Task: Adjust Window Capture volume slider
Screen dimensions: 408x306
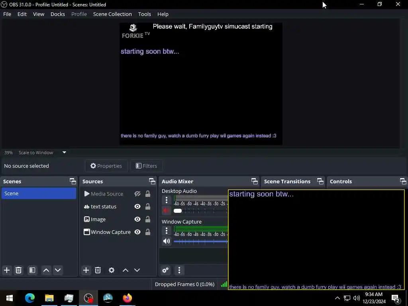Action: [201, 241]
